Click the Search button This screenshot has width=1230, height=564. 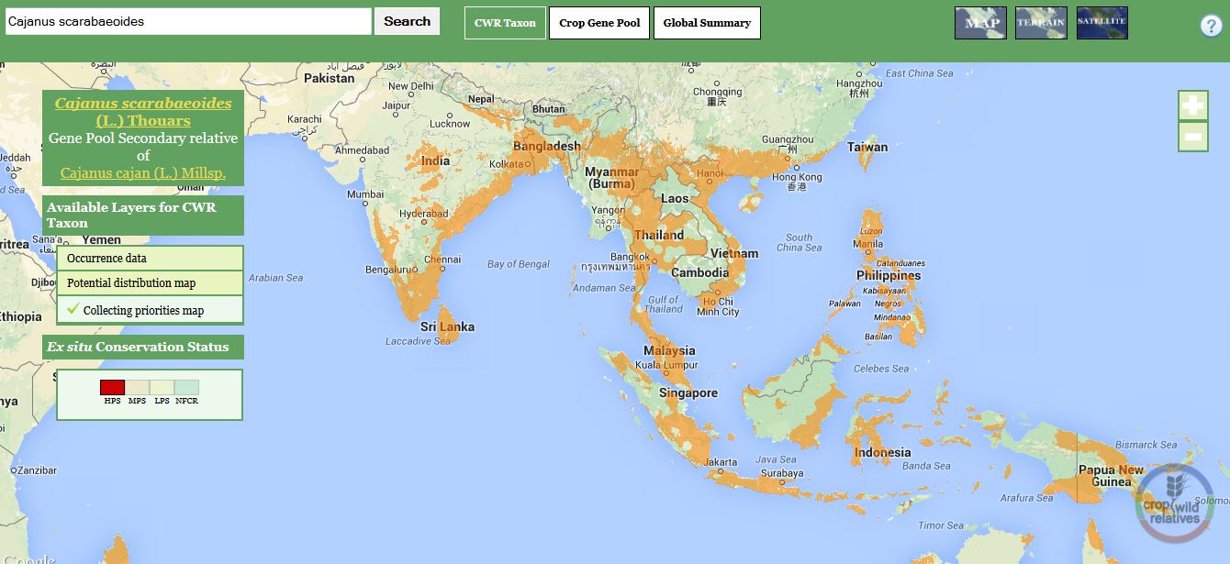point(407,21)
